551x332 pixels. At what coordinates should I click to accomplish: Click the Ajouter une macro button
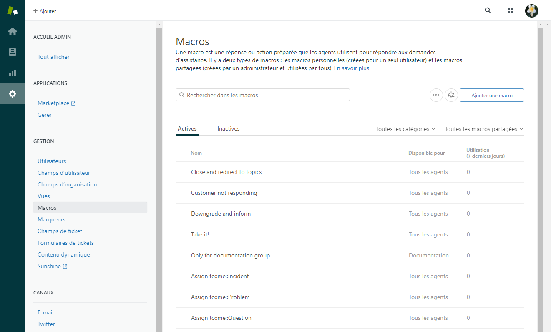(492, 95)
